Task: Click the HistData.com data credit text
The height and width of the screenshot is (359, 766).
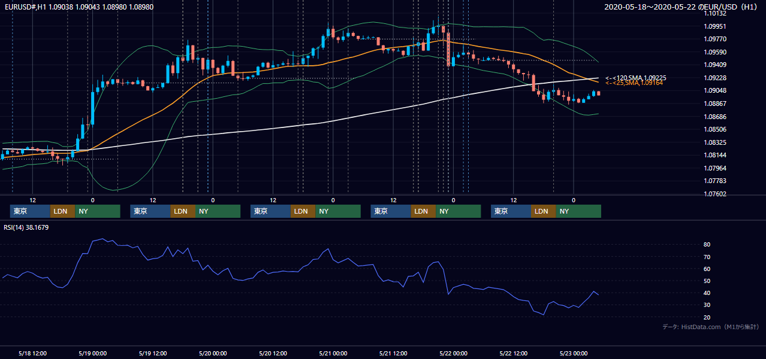Action: (711, 327)
